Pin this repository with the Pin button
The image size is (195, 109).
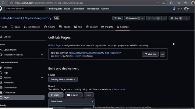pyautogui.click(x=118, y=18)
